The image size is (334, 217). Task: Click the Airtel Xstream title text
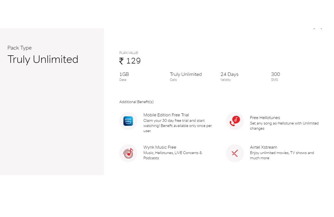click(263, 147)
